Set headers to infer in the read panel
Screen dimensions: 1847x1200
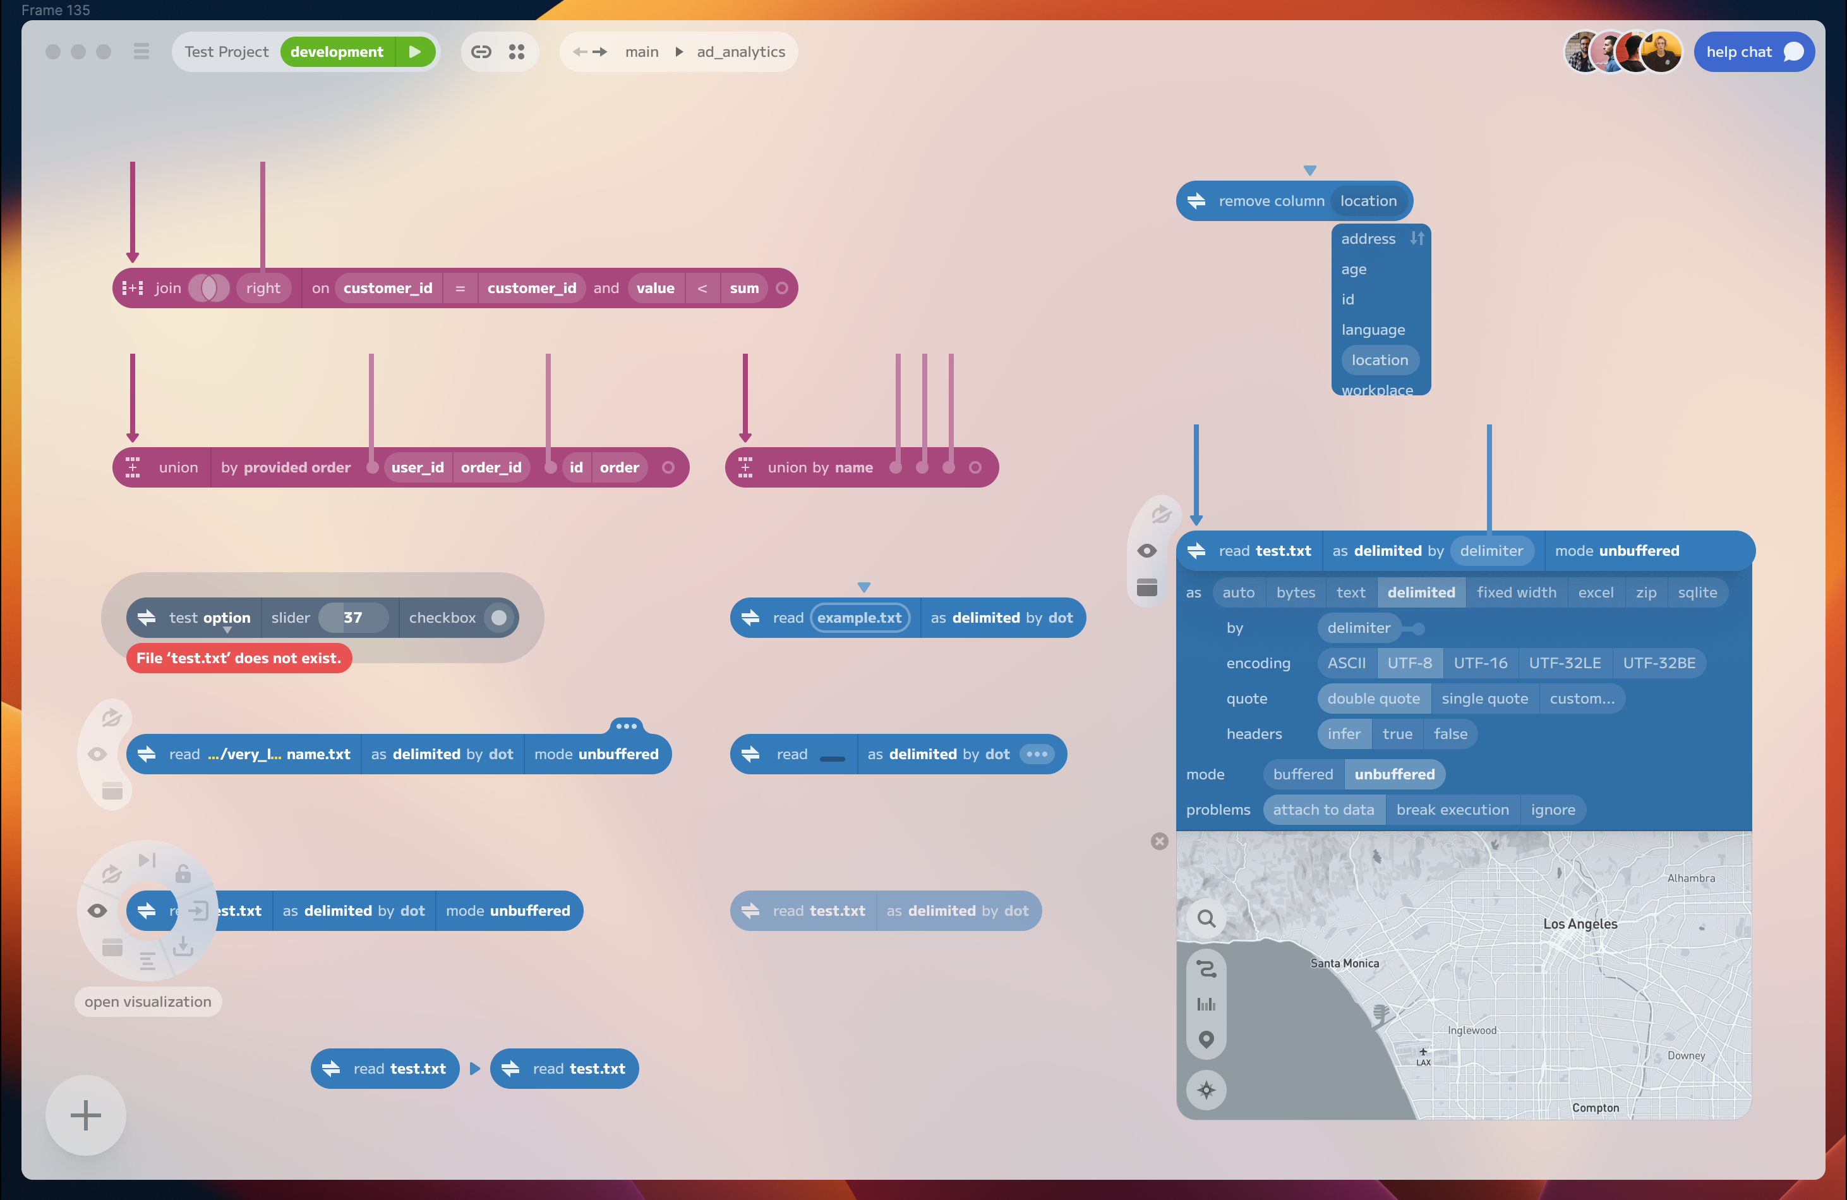coord(1344,734)
